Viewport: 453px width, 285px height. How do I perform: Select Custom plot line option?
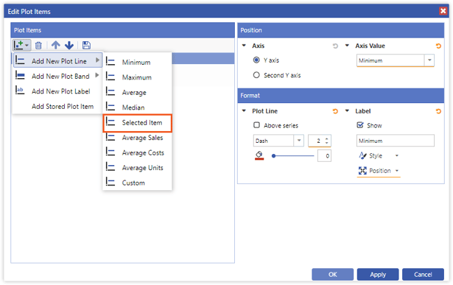[x=137, y=183]
